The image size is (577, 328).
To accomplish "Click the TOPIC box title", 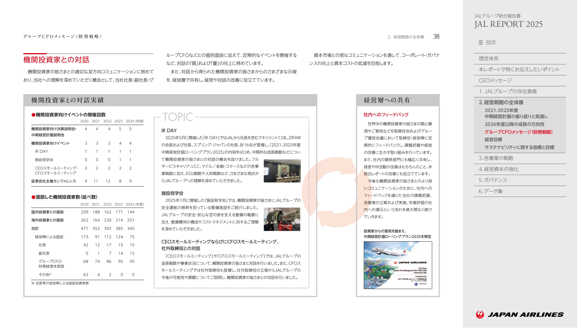I will tap(178, 117).
